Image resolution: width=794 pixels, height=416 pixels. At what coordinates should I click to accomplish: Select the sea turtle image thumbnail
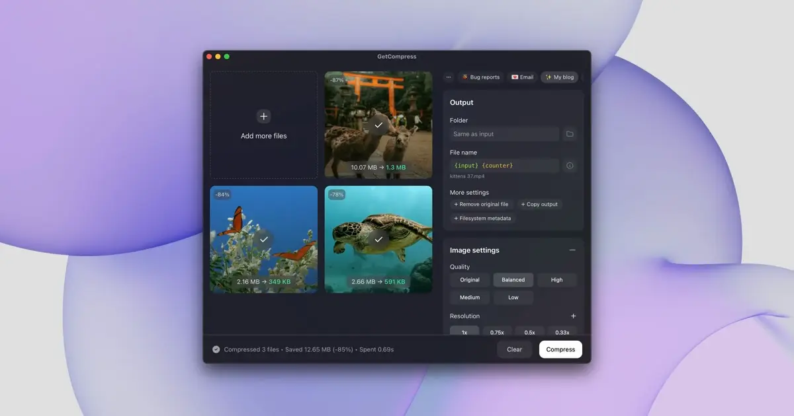[x=378, y=239]
